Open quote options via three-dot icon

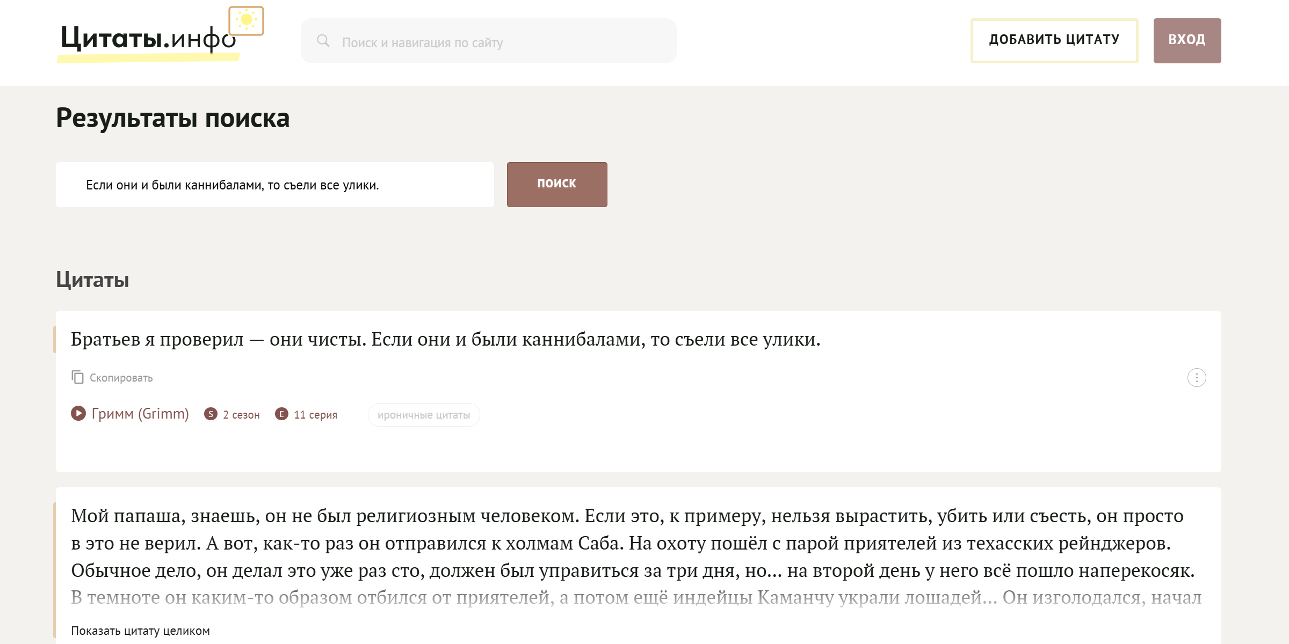1196,377
